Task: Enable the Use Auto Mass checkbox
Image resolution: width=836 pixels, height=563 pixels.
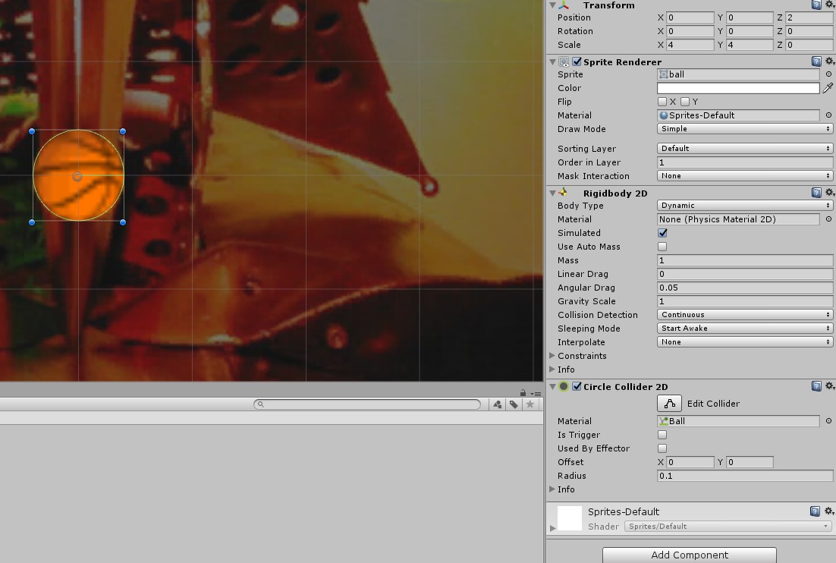Action: [662, 247]
